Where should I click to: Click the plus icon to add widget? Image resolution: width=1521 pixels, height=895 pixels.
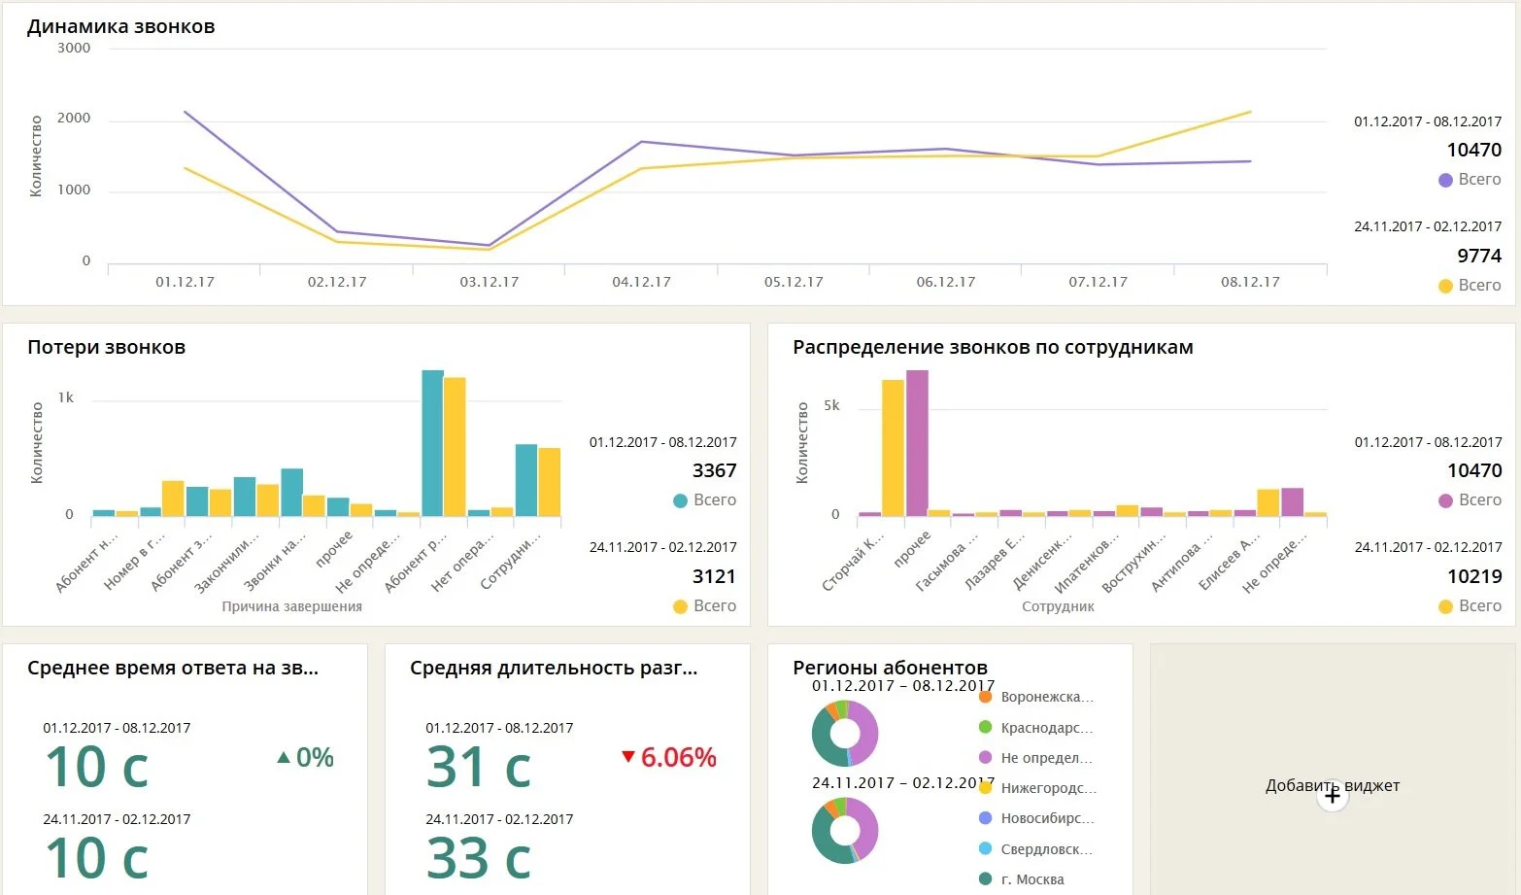pos(1333,796)
